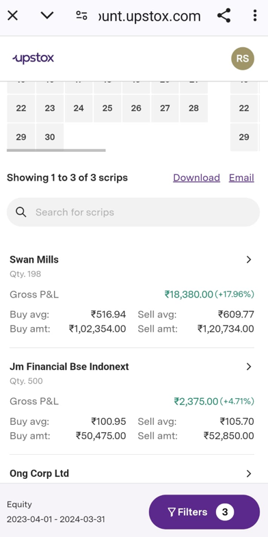Image resolution: width=268 pixels, height=537 pixels.
Task: Focus the Search for scrips field
Action: (133, 212)
